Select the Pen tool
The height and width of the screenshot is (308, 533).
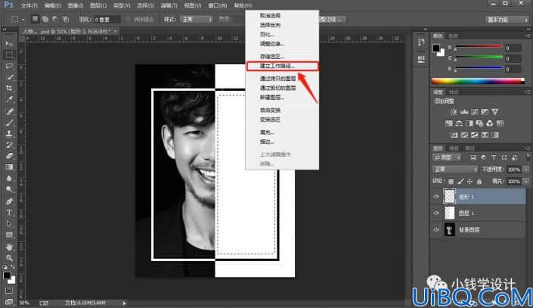click(x=9, y=201)
